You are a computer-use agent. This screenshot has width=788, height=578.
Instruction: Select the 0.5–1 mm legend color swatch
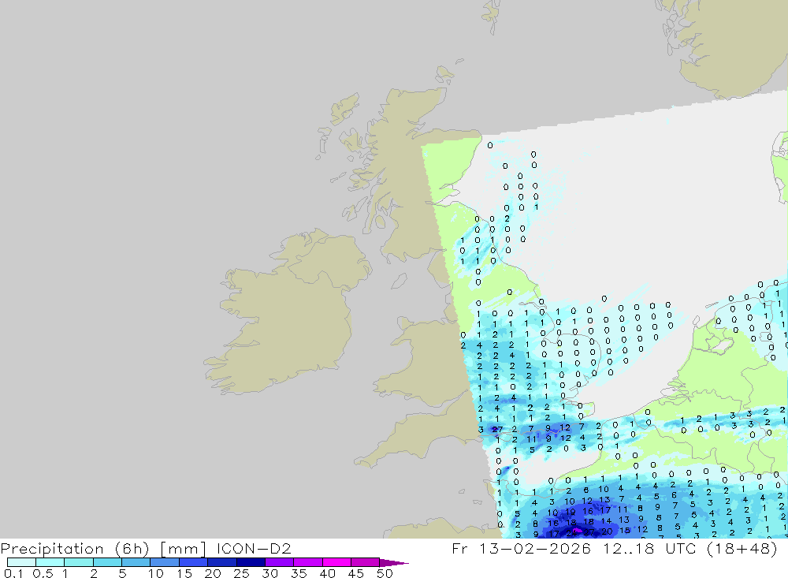(50, 562)
